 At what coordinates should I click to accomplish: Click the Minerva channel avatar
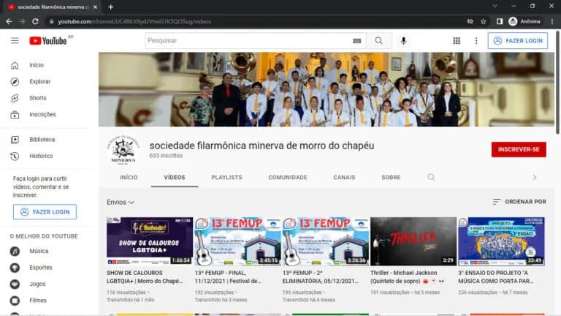pos(123,150)
